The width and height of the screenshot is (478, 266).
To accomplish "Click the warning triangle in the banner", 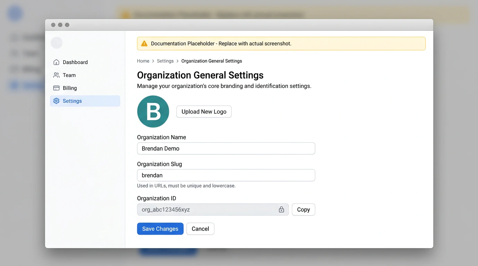I will pos(144,43).
